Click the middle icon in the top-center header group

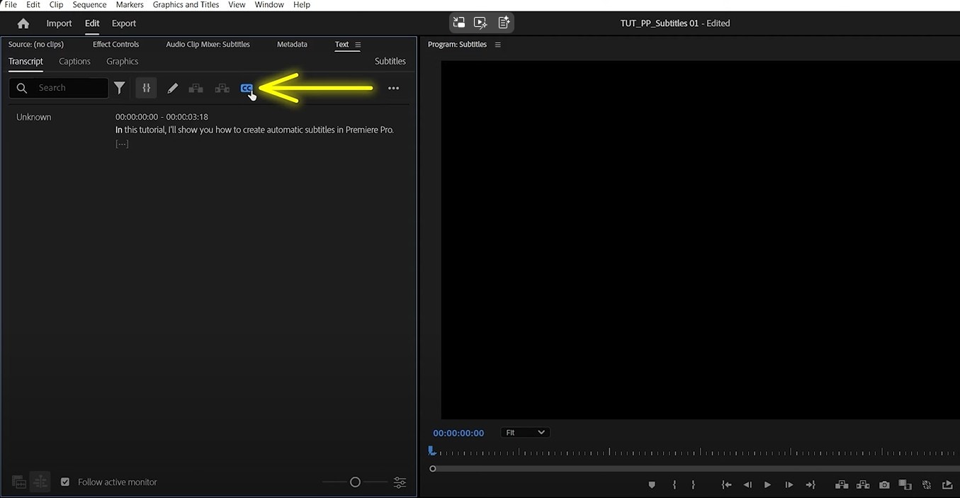pyautogui.click(x=481, y=23)
